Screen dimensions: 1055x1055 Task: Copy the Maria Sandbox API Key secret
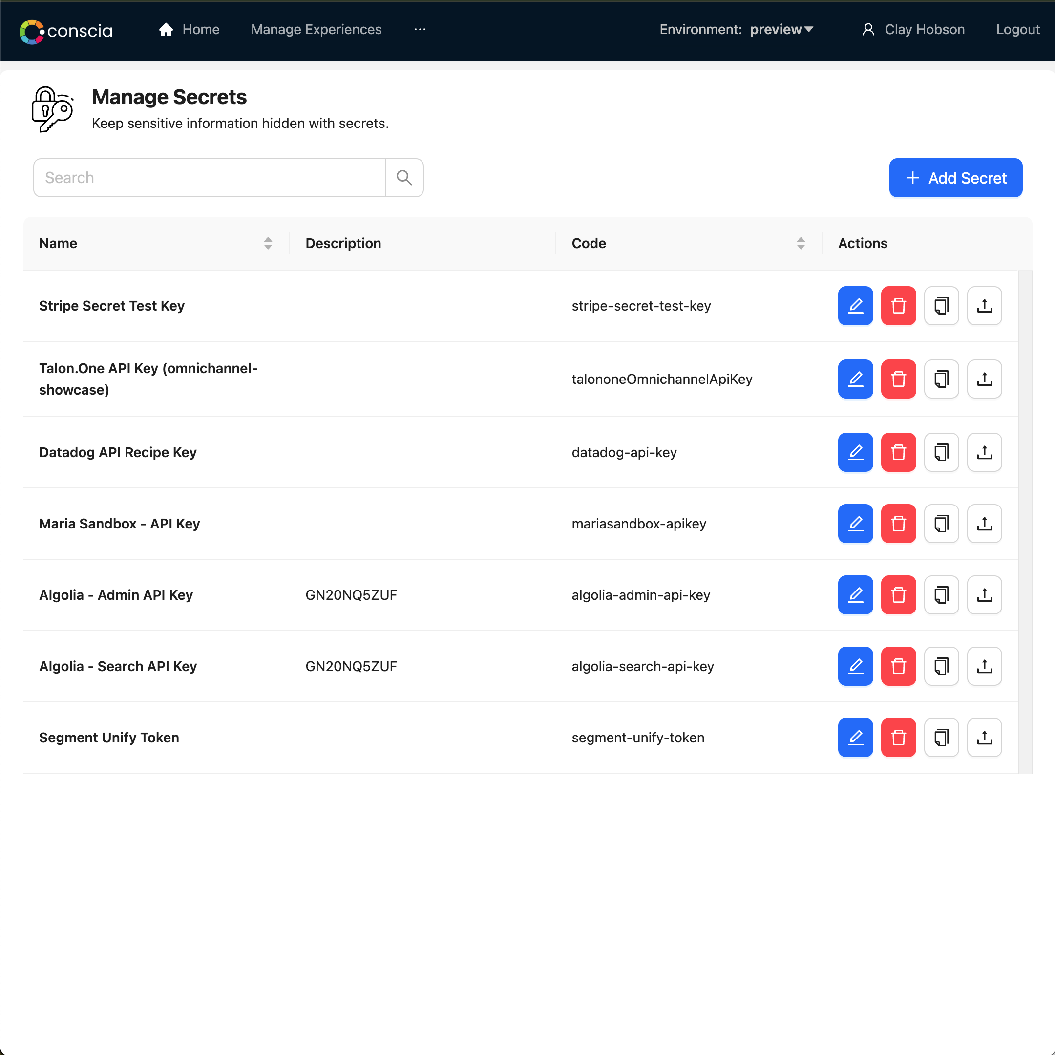(x=941, y=524)
